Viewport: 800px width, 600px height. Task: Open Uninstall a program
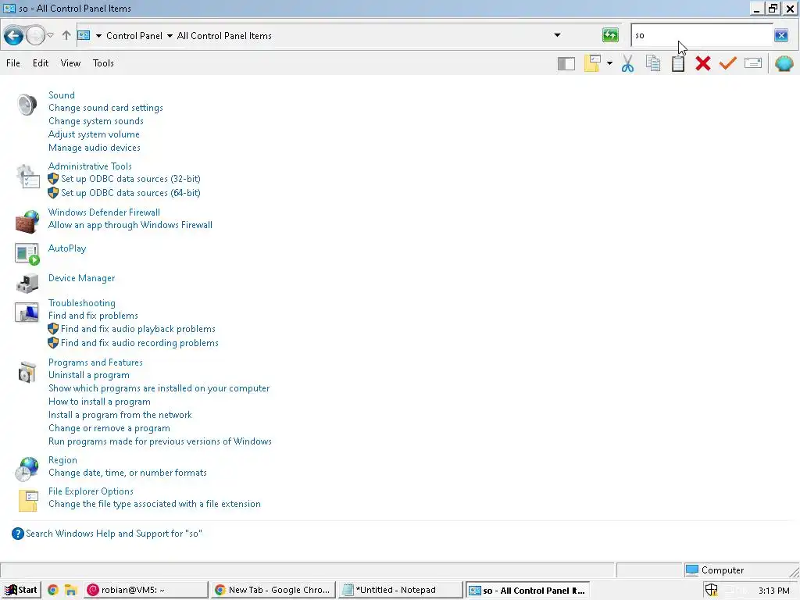click(x=89, y=376)
